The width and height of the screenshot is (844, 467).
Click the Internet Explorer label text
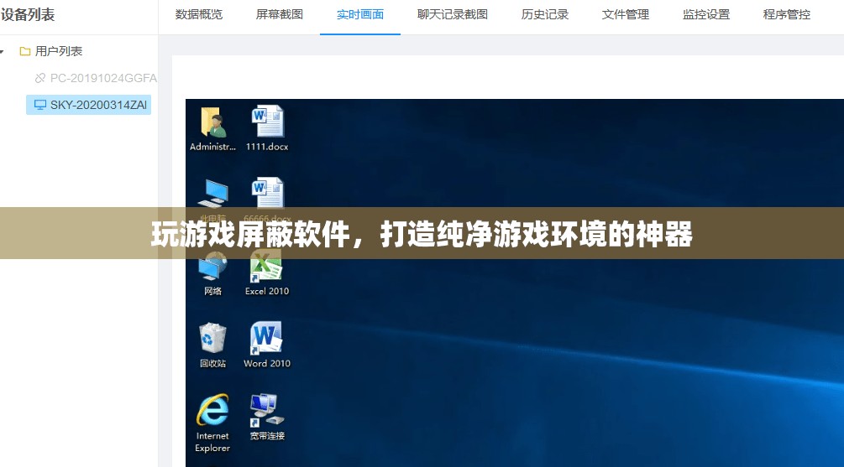[x=212, y=442]
